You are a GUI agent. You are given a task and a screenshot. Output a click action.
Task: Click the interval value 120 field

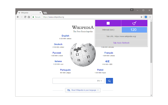click(x=134, y=30)
